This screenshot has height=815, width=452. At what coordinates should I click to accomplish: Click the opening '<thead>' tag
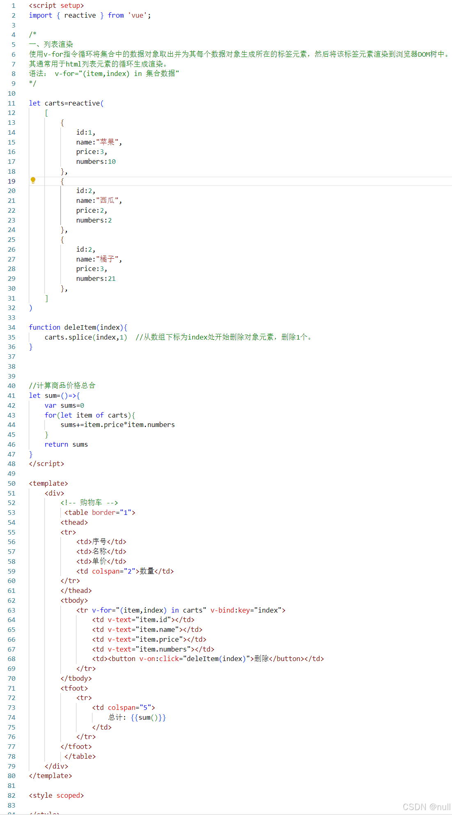tap(74, 522)
